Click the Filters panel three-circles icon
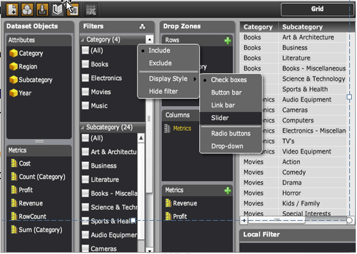The width and height of the screenshot is (357, 254). [x=142, y=27]
